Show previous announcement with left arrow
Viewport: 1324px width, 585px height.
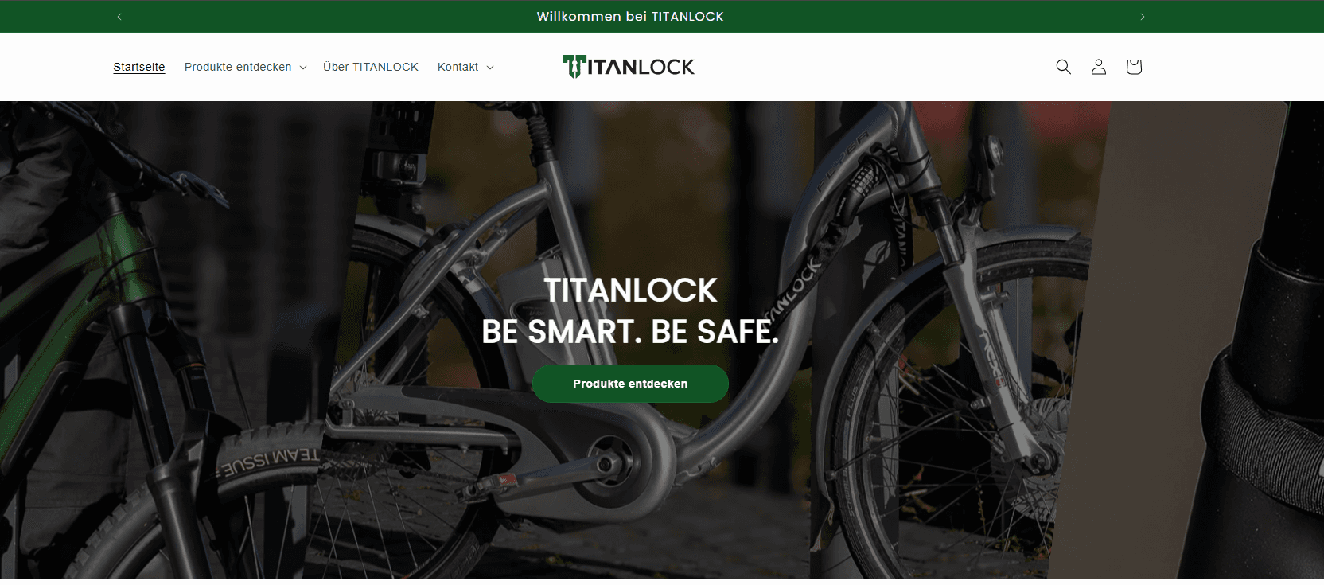coord(119,17)
